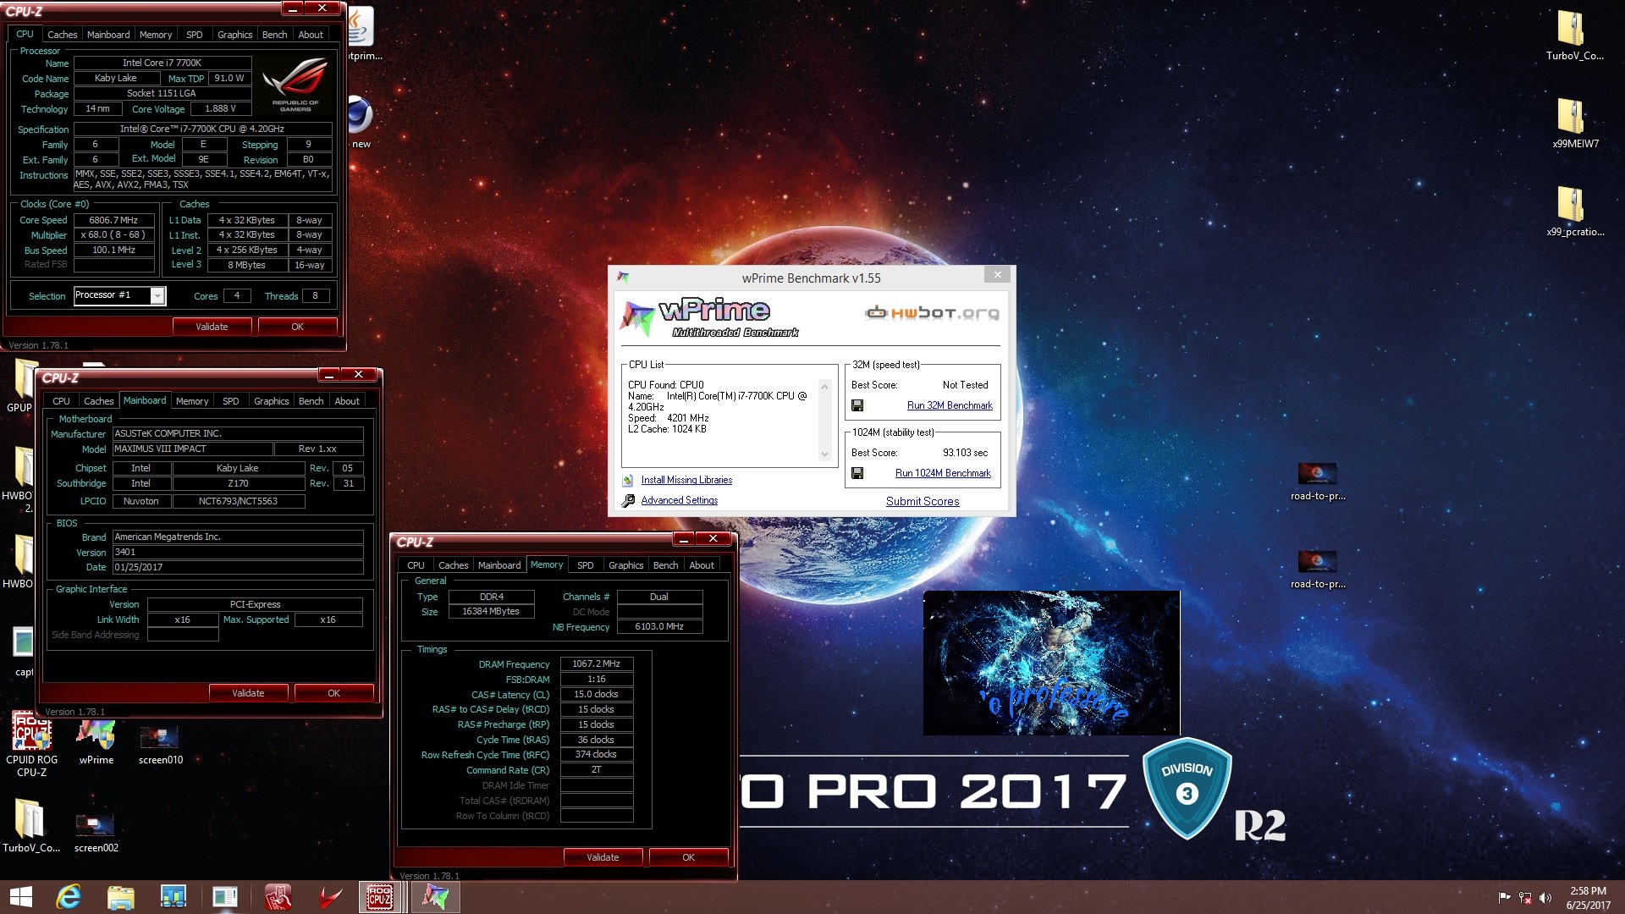The image size is (1625, 914).
Task: Click OK in Memory CPU-Z window
Action: click(x=688, y=857)
